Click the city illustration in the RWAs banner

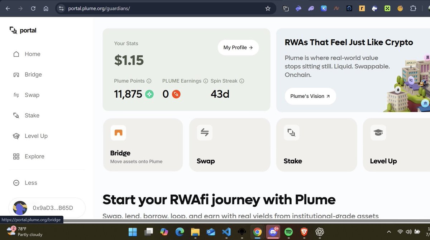pos(407,83)
